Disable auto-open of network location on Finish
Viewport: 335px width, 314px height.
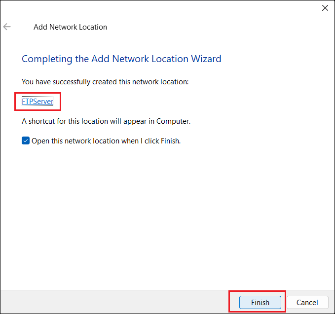pyautogui.click(x=26, y=140)
